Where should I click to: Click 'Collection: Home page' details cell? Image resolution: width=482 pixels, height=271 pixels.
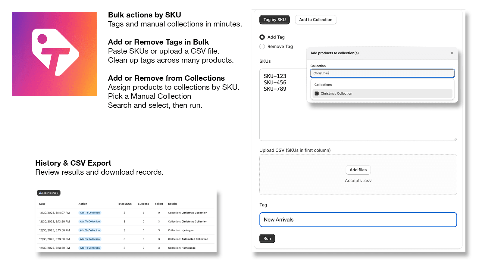(182, 248)
